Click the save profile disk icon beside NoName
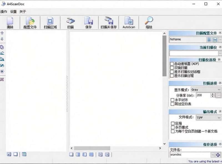 point(215,40)
